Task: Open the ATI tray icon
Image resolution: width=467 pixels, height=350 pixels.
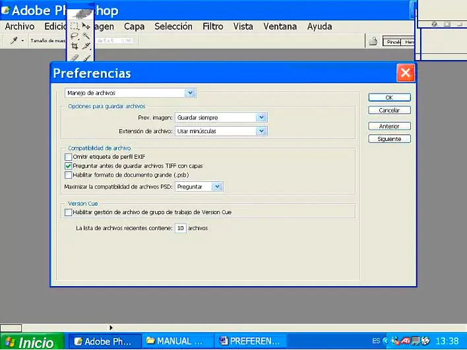Action: tap(406, 341)
